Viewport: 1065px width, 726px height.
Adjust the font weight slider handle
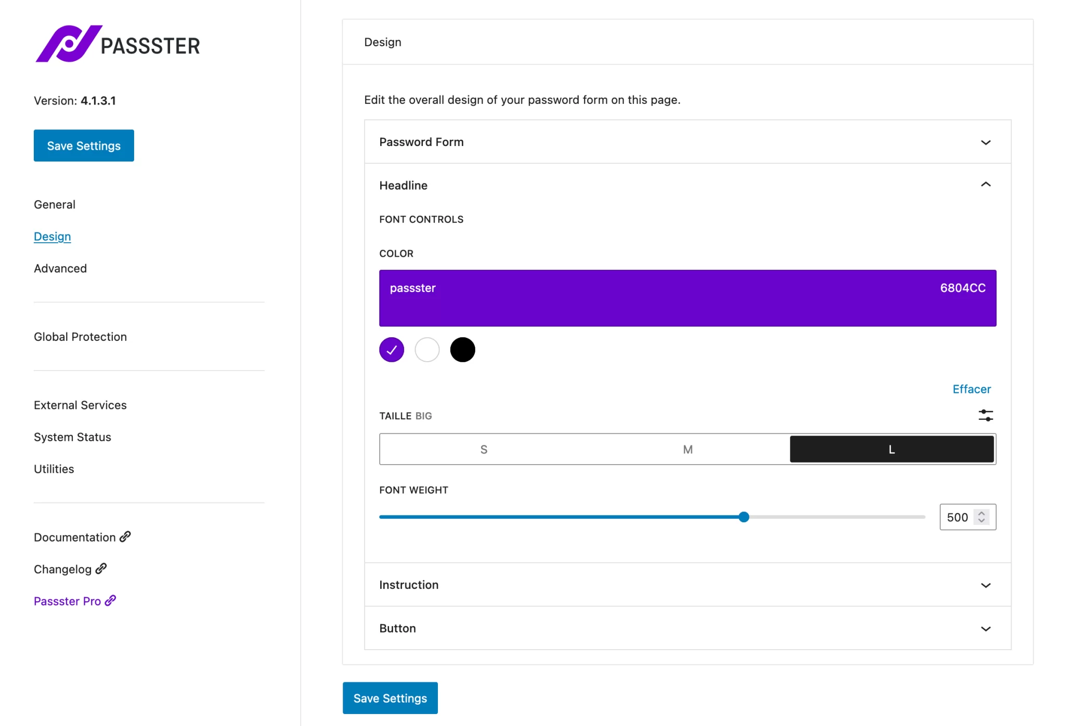pos(744,517)
